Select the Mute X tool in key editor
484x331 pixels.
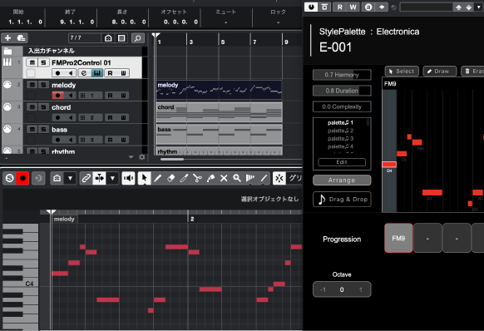coord(224,178)
